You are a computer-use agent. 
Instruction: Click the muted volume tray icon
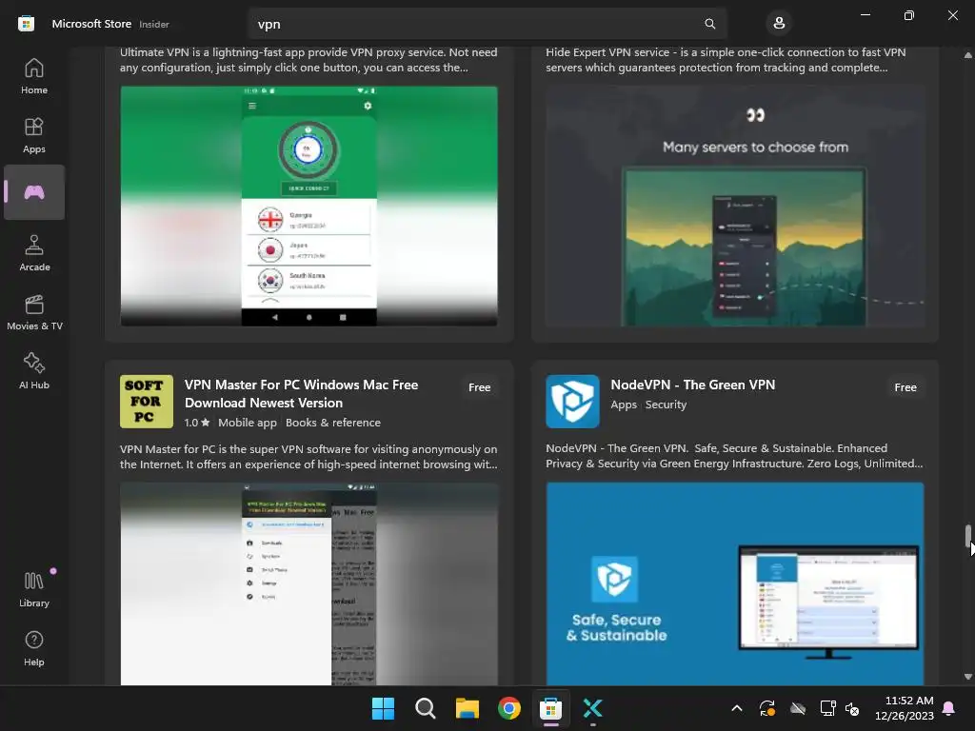pos(852,708)
